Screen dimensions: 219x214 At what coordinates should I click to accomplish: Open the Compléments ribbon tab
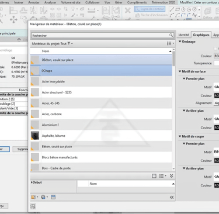click(x=137, y=2)
